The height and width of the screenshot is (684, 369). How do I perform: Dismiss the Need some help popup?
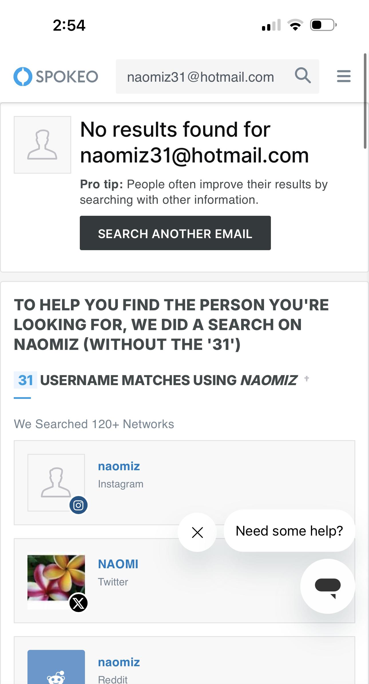197,532
